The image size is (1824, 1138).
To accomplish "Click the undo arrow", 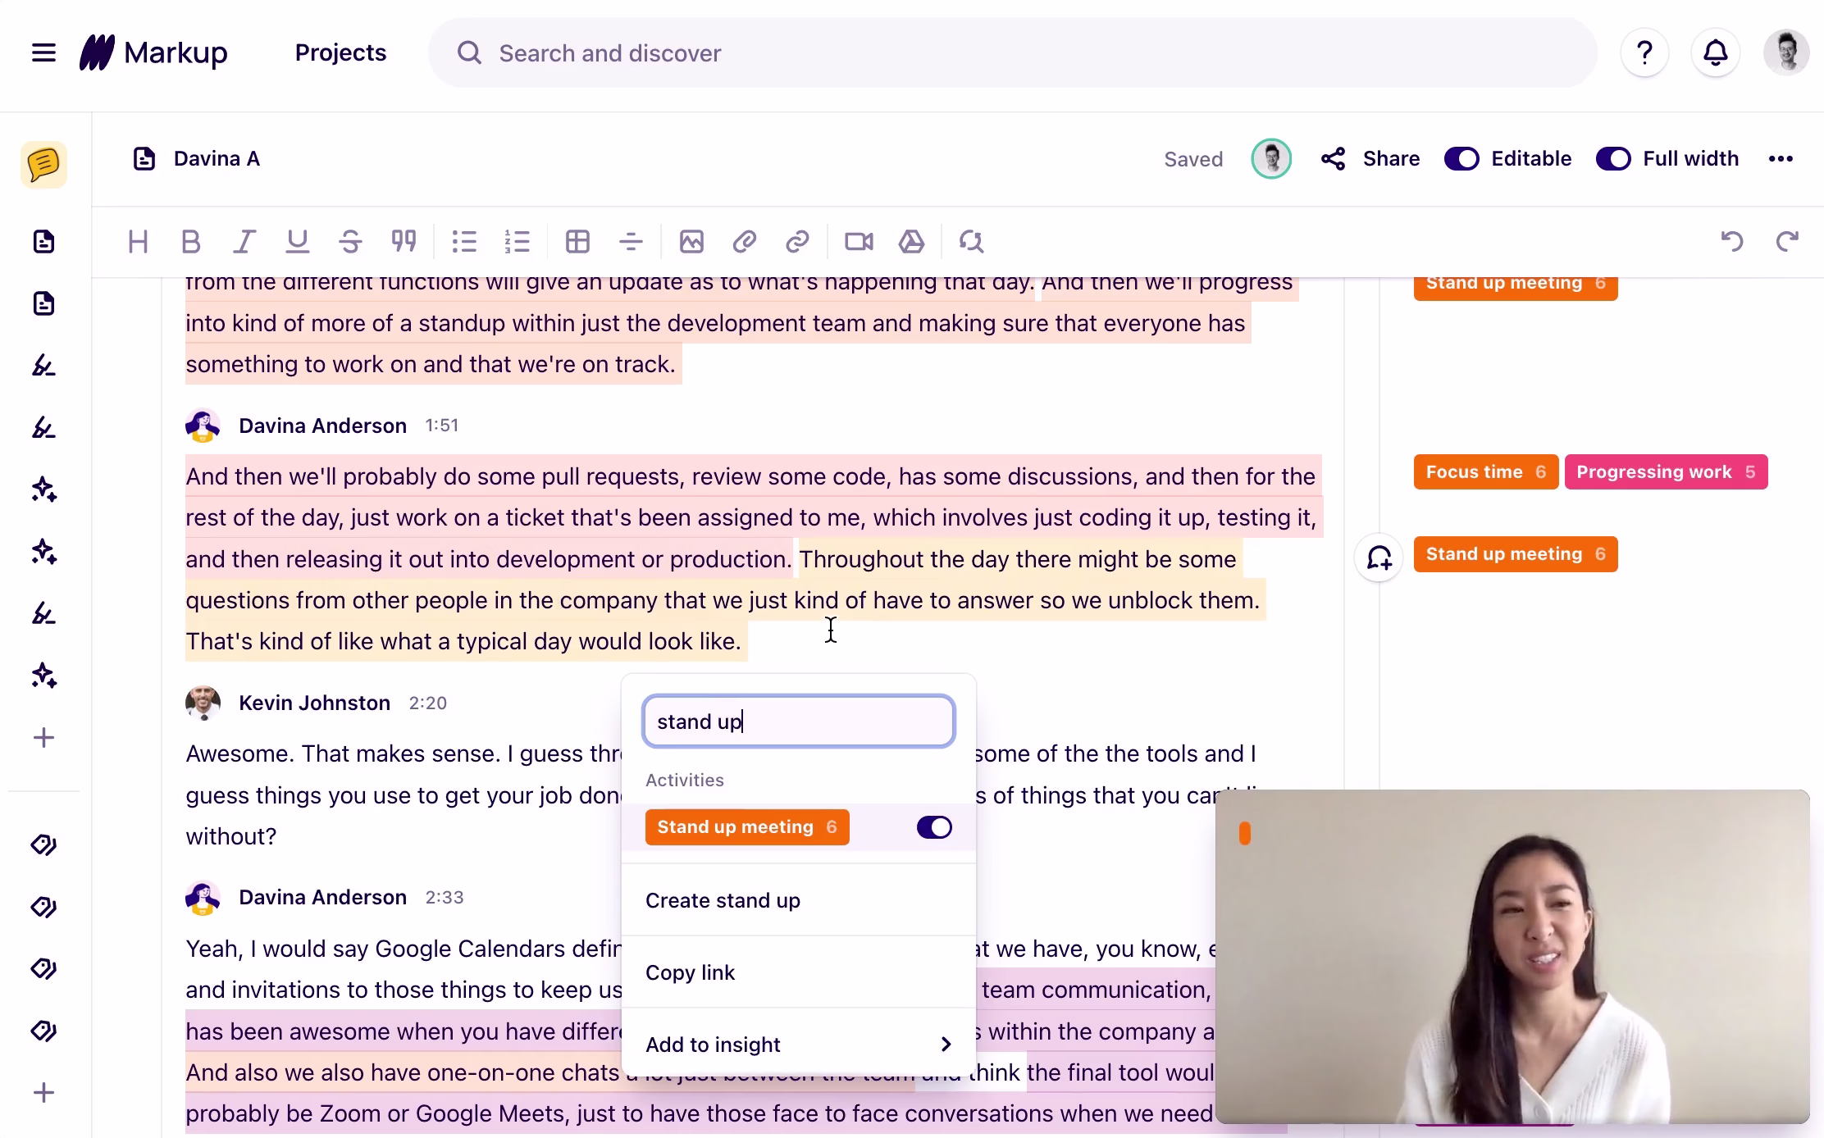I will point(1731,242).
